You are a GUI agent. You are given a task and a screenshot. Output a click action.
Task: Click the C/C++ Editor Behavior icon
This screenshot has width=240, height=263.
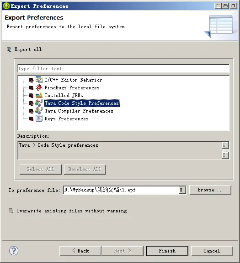tap(39, 79)
